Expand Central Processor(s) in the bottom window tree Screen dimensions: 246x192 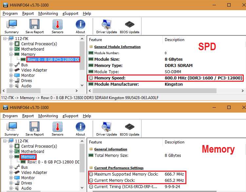coord(11,146)
